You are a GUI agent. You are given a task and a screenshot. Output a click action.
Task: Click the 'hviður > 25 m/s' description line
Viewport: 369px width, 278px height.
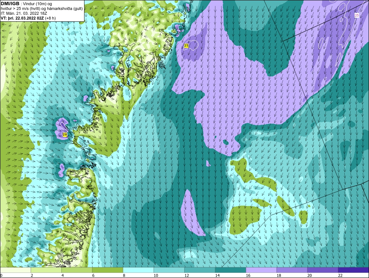42,9
